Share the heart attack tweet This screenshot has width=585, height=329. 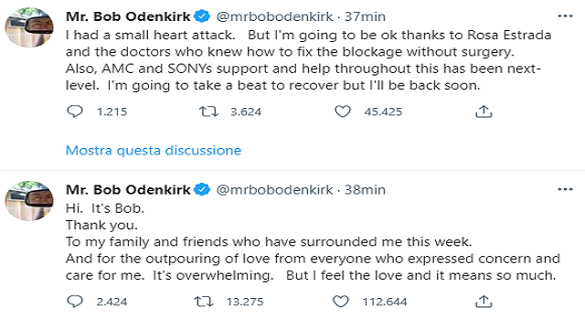[484, 111]
